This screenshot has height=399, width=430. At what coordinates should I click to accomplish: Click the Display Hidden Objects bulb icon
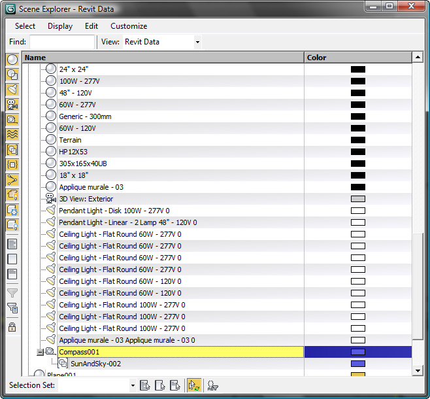12,225
